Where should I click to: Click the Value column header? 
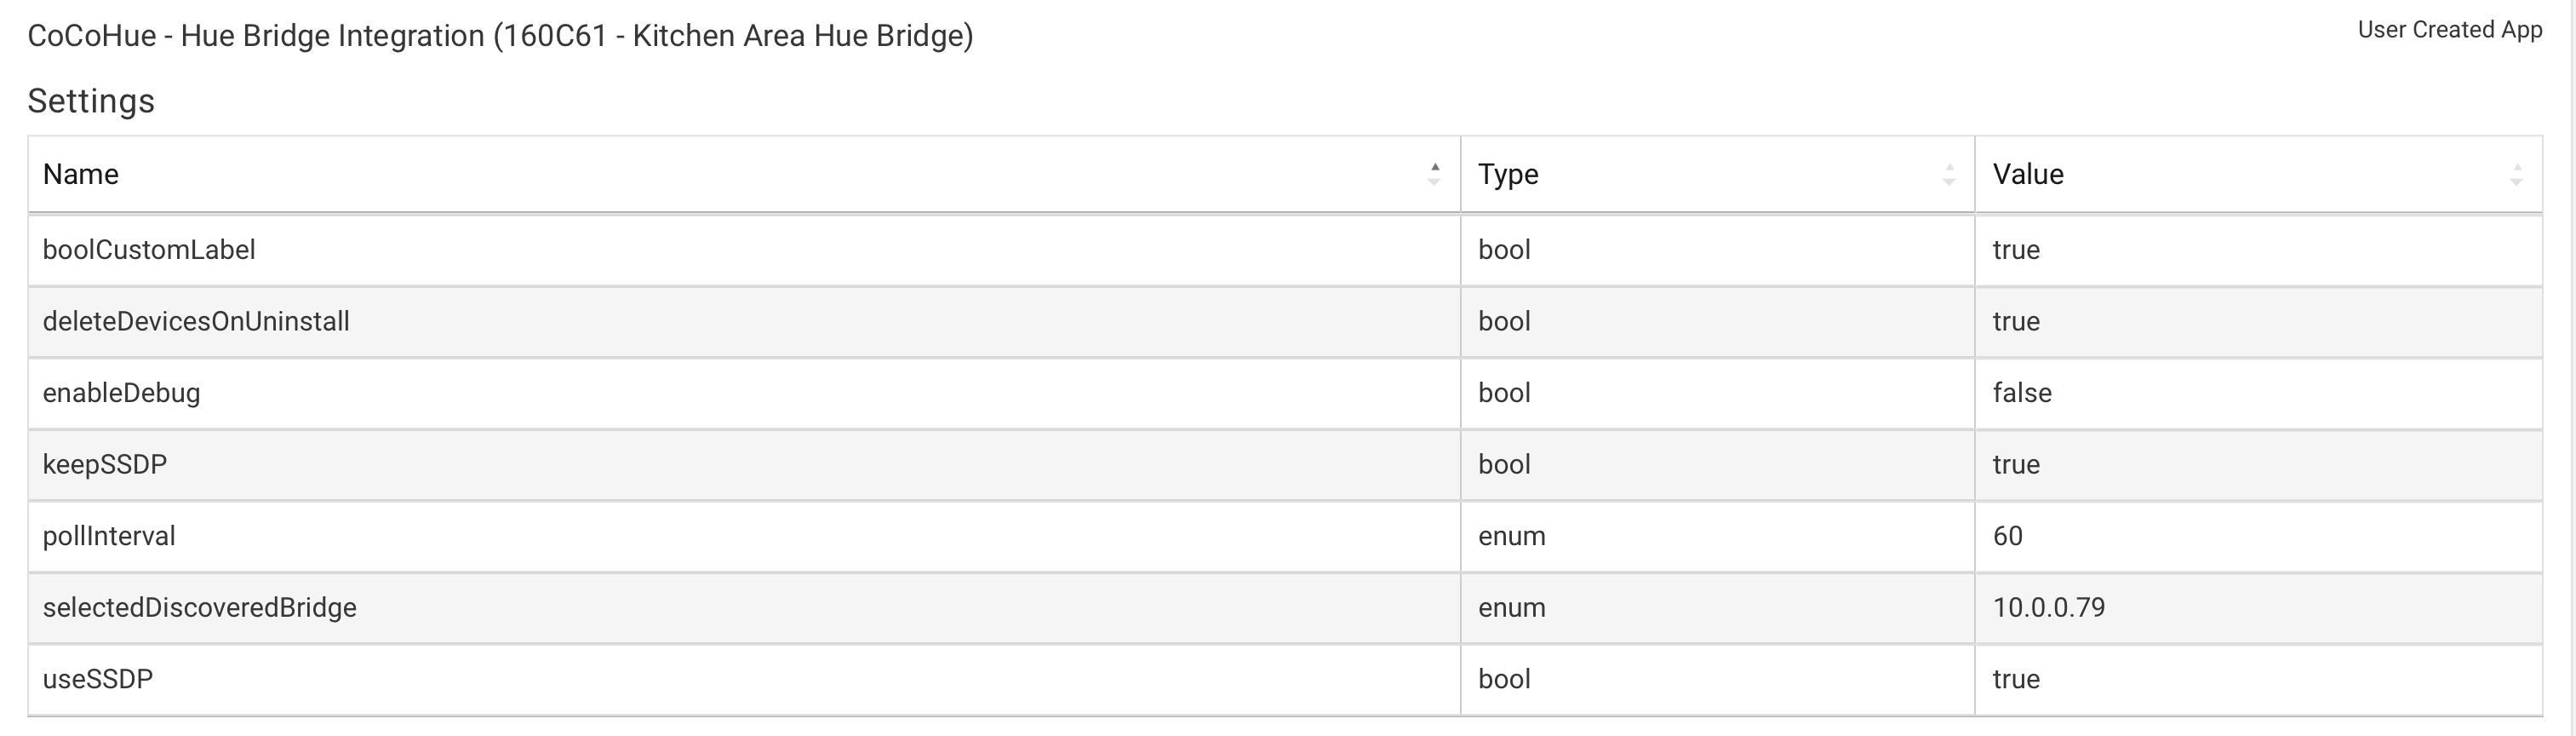(x=2258, y=174)
